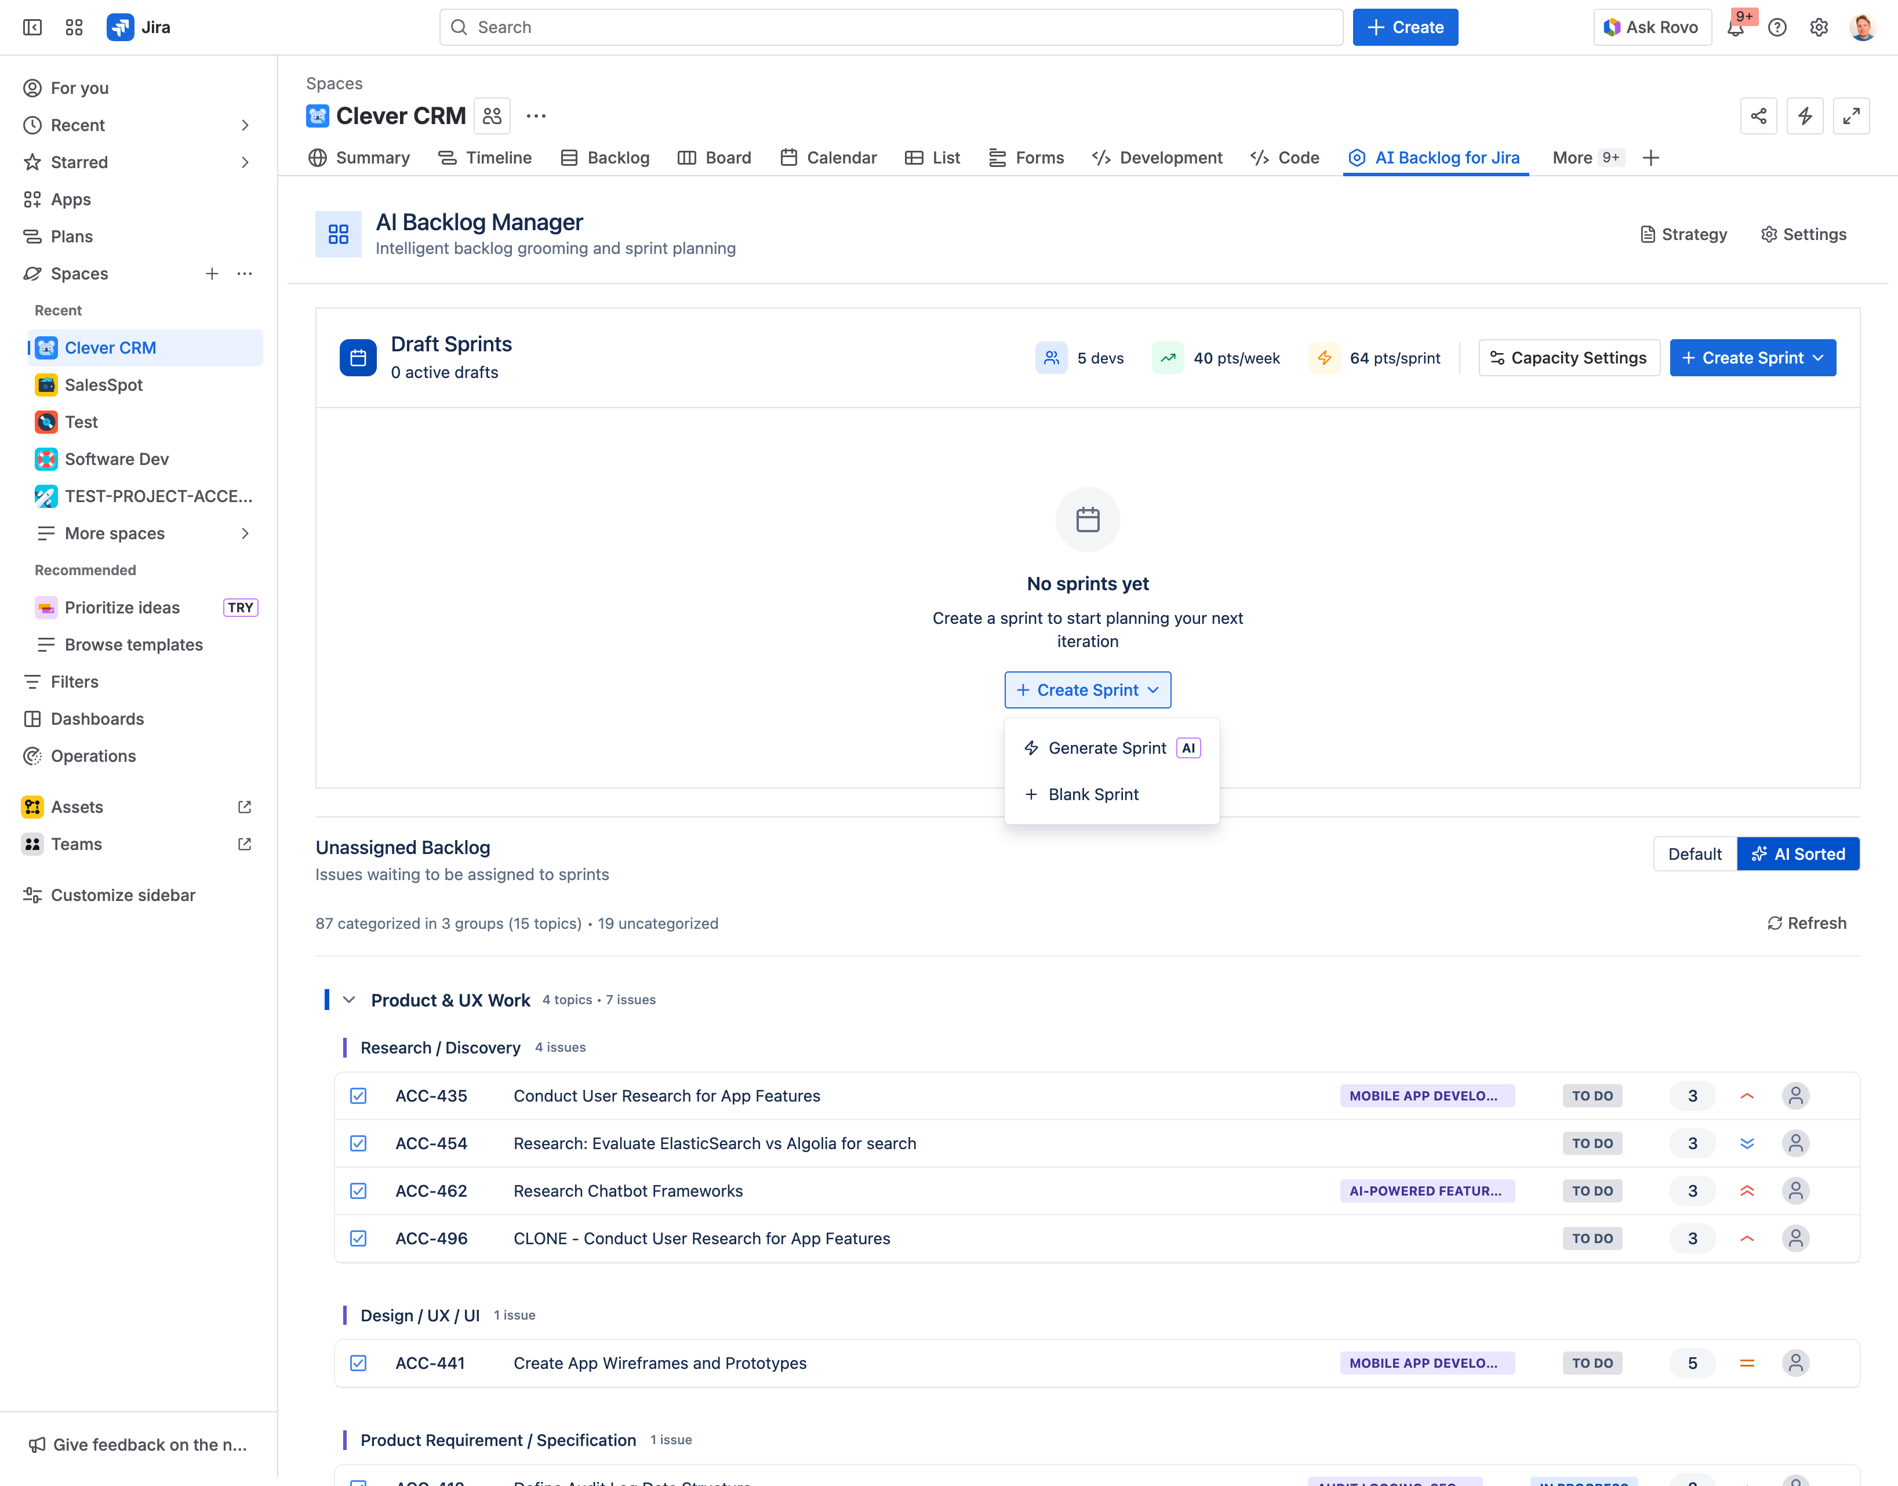
Task: Toggle checkbox for ACC-462 Research Chatbot Frameworks
Action: pyautogui.click(x=358, y=1191)
